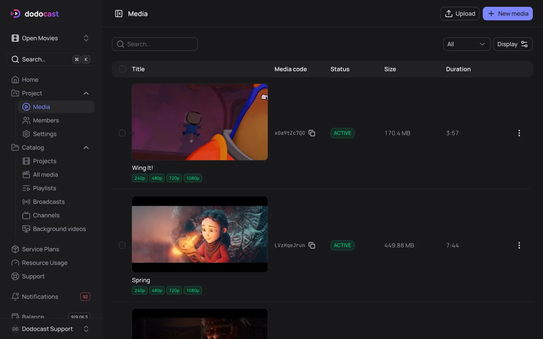Open more options for Spring row
This screenshot has height=339, width=543.
click(519, 245)
